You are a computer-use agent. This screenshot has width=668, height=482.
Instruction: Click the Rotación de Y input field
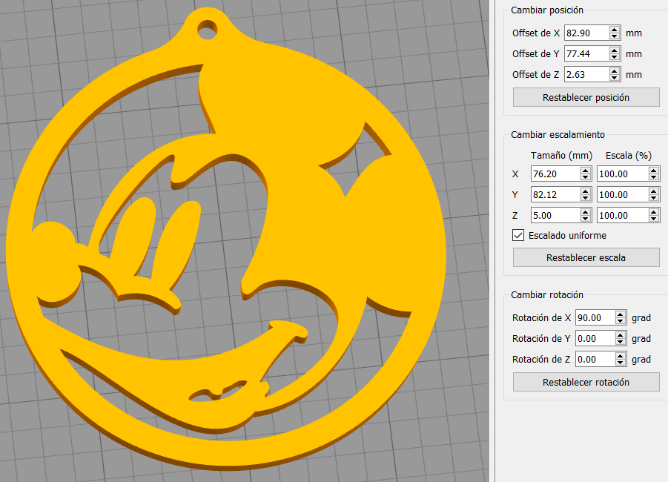[x=595, y=338]
